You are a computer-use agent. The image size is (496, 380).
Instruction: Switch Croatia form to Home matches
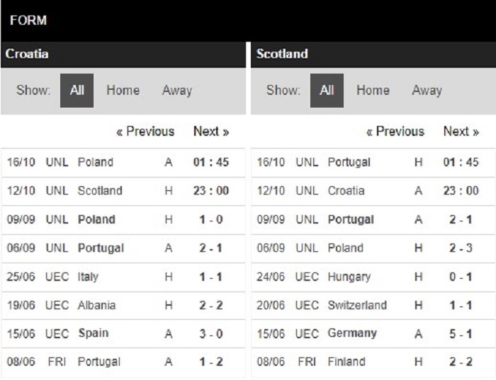(123, 91)
